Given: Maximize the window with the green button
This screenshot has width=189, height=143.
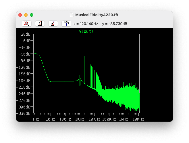Looking at the screenshot, I should 32,15.
